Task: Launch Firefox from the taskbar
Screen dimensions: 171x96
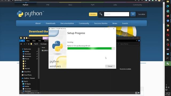Action: pyautogui.click(x=168, y=16)
